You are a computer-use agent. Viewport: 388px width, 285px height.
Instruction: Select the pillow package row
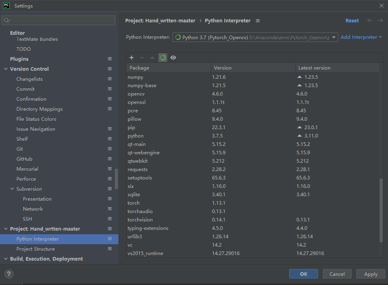(x=253, y=119)
